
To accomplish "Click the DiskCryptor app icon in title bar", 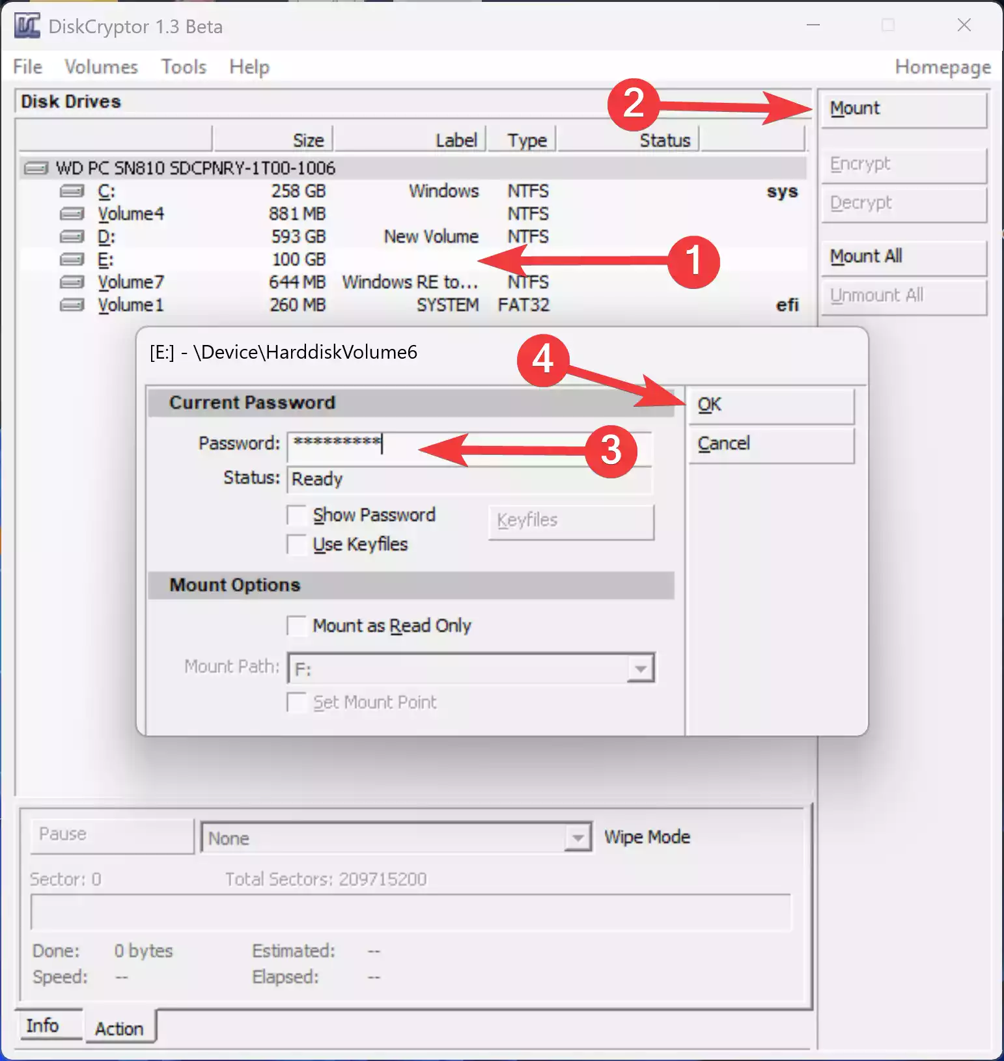I will pyautogui.click(x=27, y=26).
